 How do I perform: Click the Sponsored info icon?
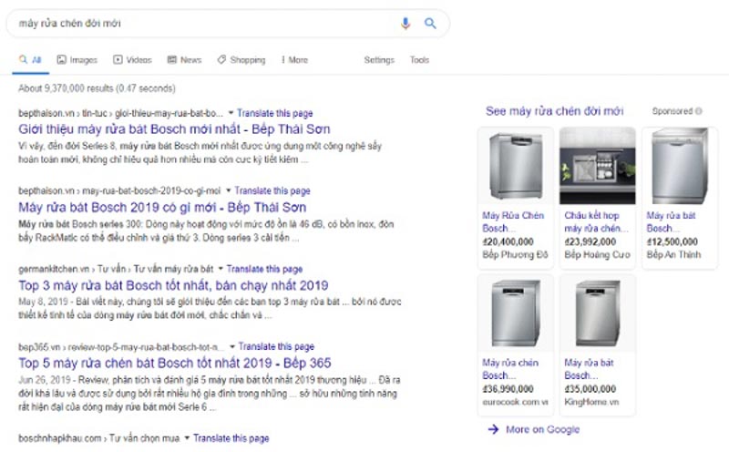tap(698, 111)
